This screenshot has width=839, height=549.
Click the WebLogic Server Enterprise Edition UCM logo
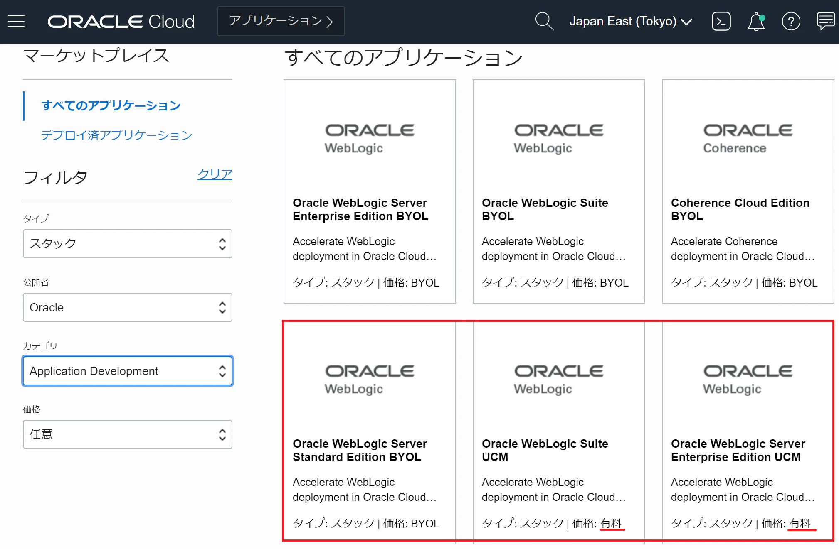748,380
